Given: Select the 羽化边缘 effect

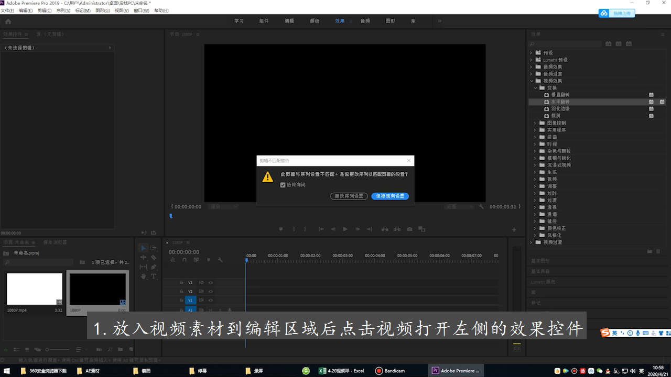Looking at the screenshot, I should 560,109.
